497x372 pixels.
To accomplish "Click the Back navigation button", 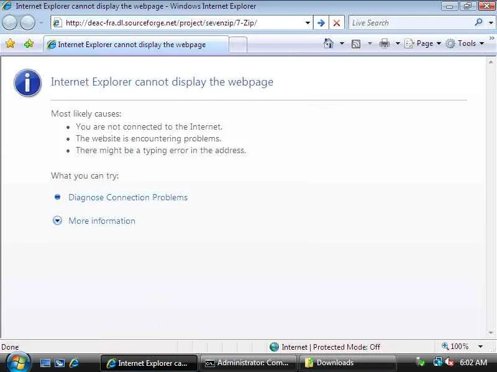I will (9, 23).
